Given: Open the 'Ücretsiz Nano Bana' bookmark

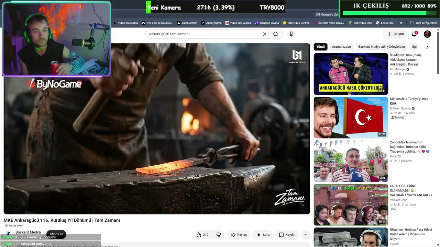Looking at the screenshot, I should click(x=329, y=23).
